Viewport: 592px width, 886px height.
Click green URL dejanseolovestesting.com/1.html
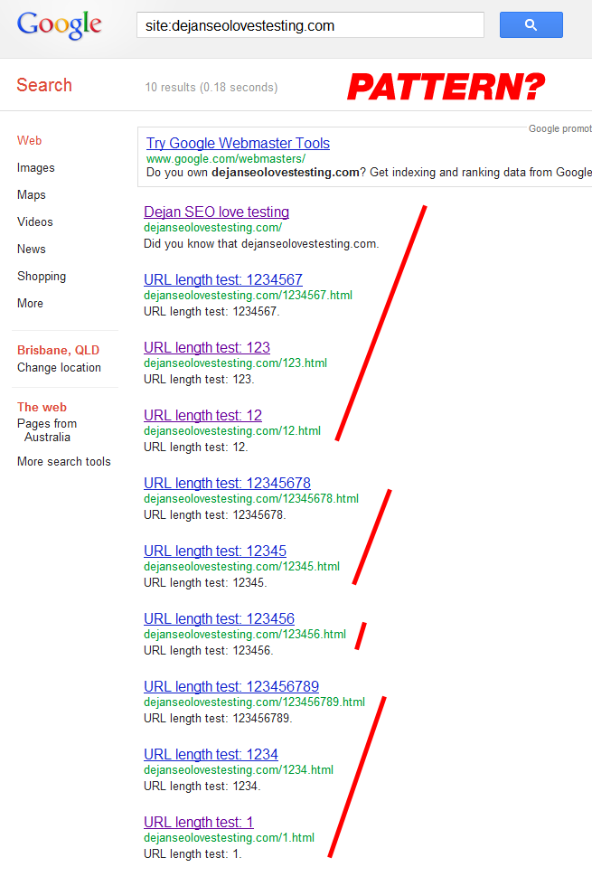pos(230,838)
